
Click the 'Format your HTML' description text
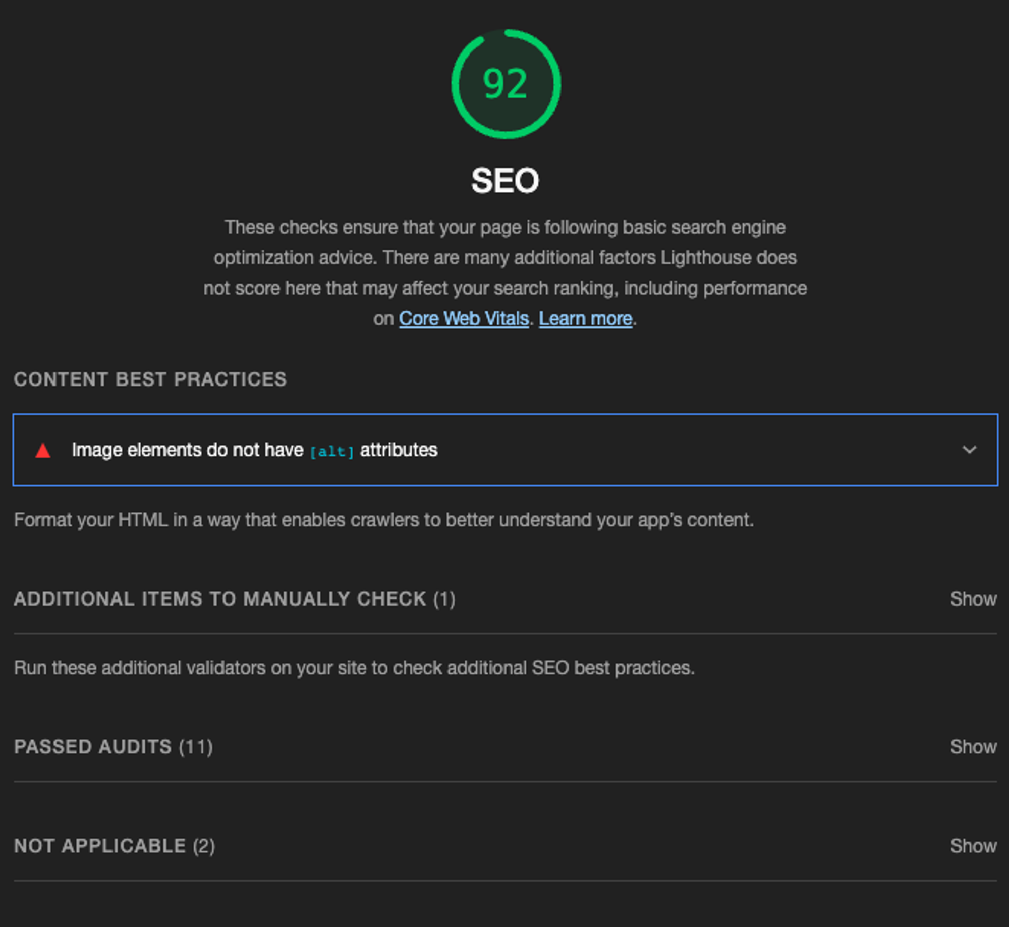pos(384,520)
